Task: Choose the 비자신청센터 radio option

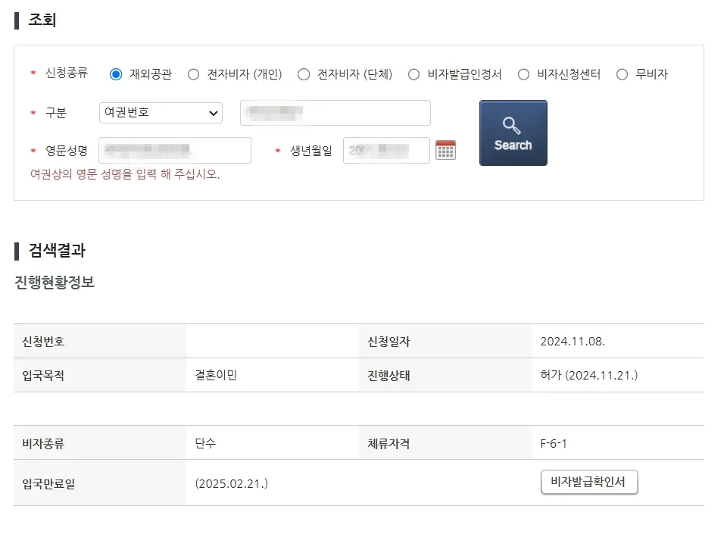Action: [523, 74]
